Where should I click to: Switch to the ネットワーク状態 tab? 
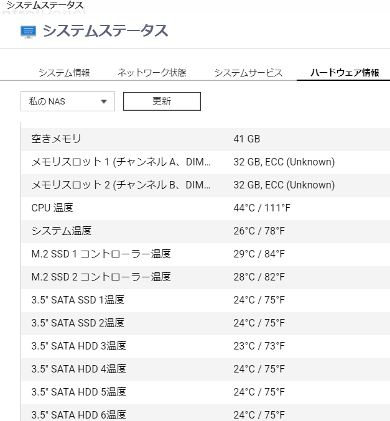[x=152, y=73]
